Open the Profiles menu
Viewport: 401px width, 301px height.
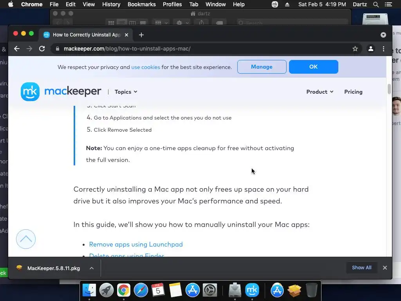point(172,4)
